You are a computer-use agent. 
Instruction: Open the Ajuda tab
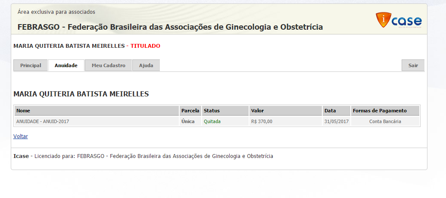coord(146,65)
